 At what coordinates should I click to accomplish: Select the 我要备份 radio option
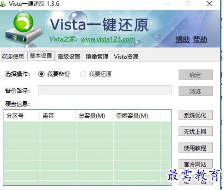click(54, 74)
